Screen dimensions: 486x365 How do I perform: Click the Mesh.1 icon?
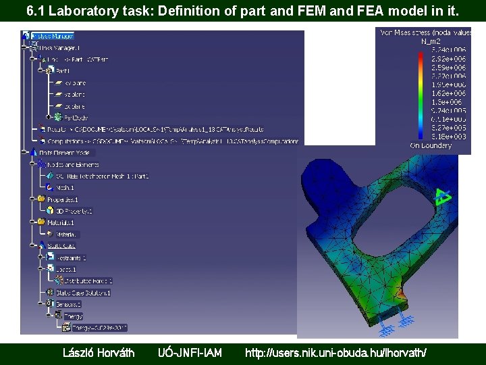point(49,187)
